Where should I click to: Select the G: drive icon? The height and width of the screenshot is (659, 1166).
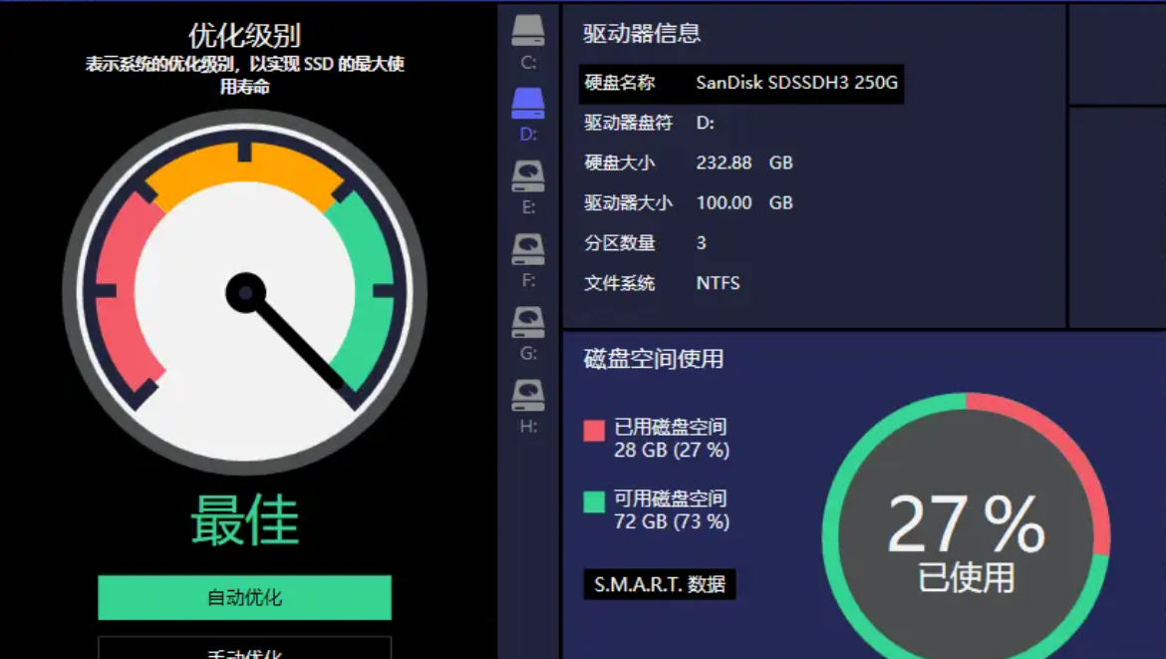point(526,322)
